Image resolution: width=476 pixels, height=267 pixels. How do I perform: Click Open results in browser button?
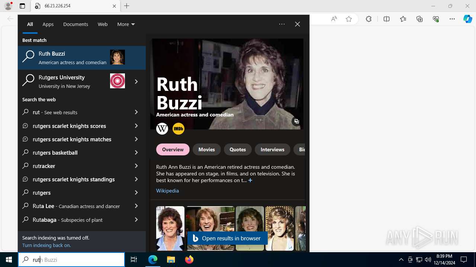pyautogui.click(x=228, y=238)
